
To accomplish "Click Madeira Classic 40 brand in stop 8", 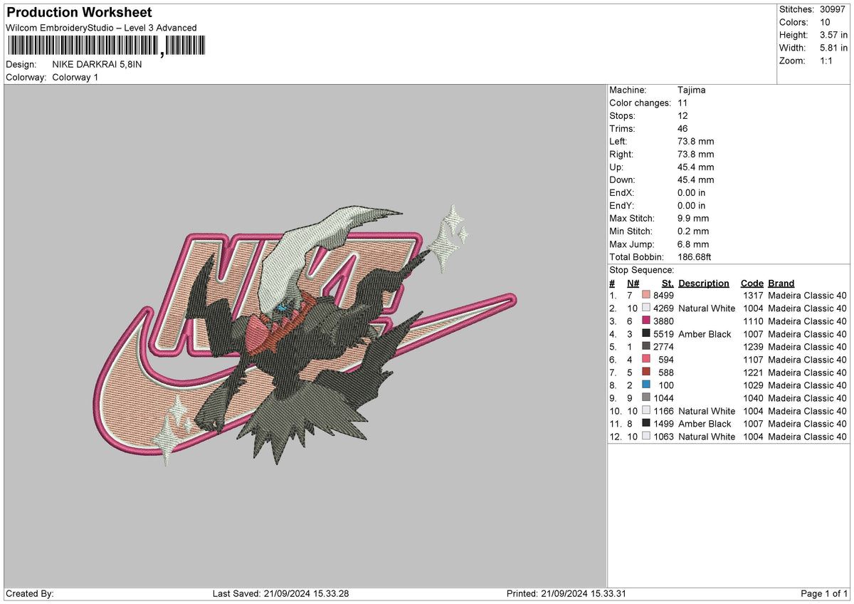I will (x=808, y=385).
